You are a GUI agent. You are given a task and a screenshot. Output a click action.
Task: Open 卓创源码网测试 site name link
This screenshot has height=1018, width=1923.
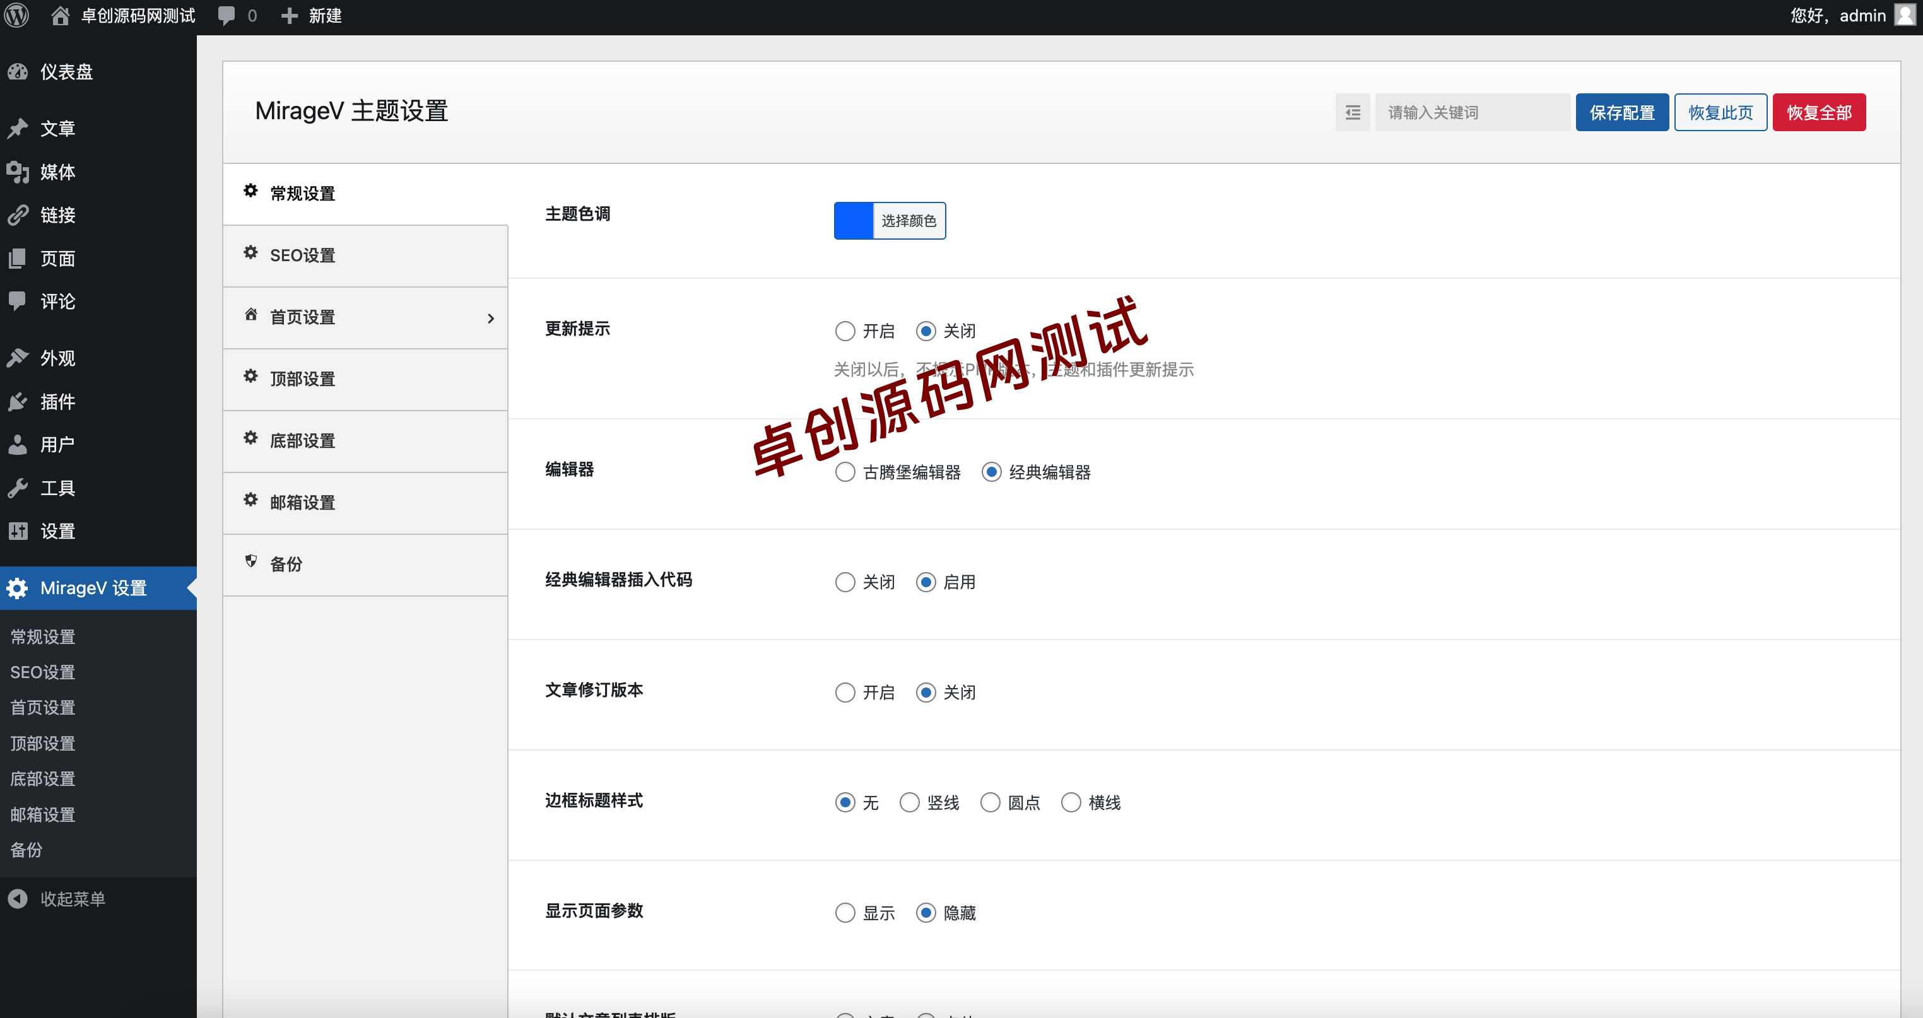point(138,16)
